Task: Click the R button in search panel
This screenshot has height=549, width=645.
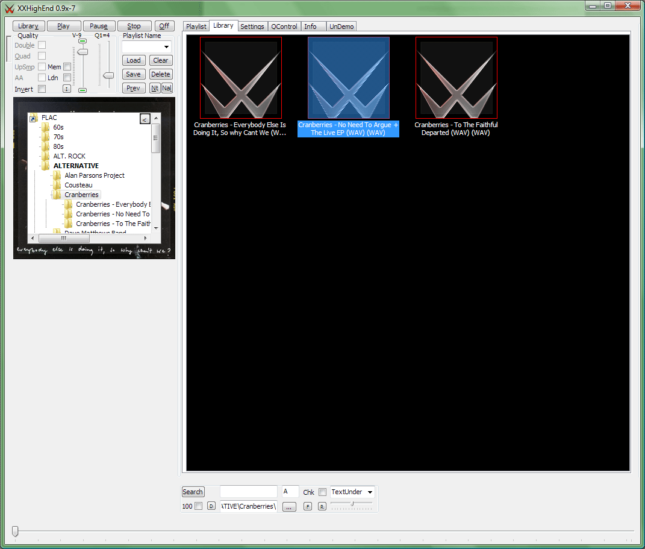Action: click(x=322, y=506)
